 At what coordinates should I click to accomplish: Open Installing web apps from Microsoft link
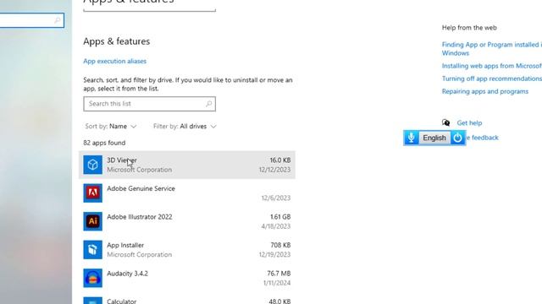pyautogui.click(x=492, y=66)
